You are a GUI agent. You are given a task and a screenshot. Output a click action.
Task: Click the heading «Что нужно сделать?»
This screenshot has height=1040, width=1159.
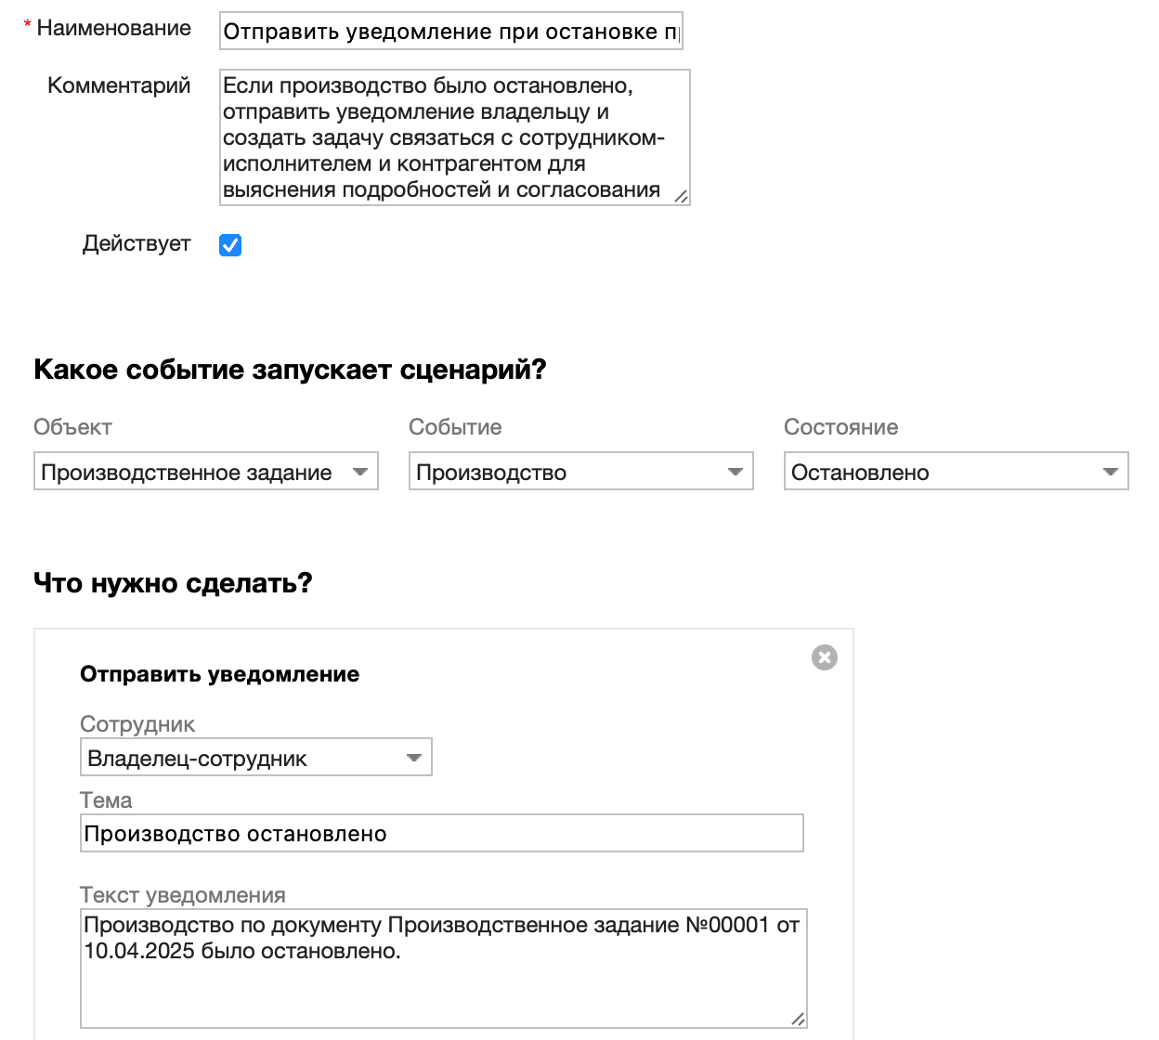173,584
